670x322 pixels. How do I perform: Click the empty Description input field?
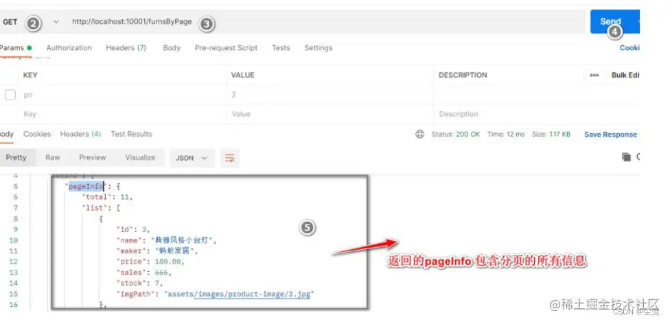click(x=536, y=114)
